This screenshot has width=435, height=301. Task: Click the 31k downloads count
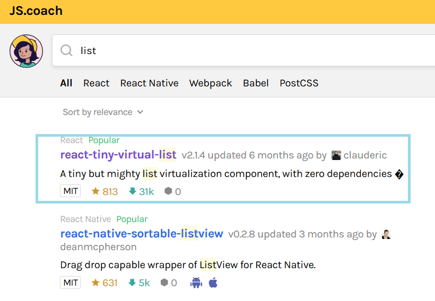(x=146, y=191)
